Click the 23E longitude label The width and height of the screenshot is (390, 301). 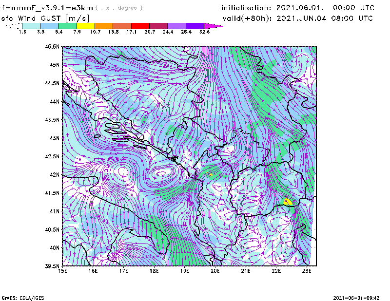[x=307, y=271]
